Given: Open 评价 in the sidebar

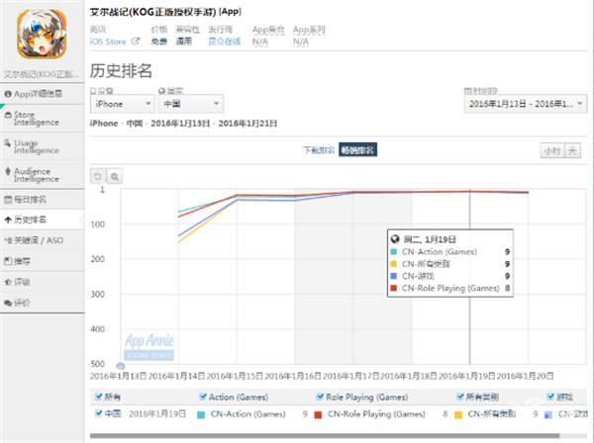Looking at the screenshot, I should (42, 303).
